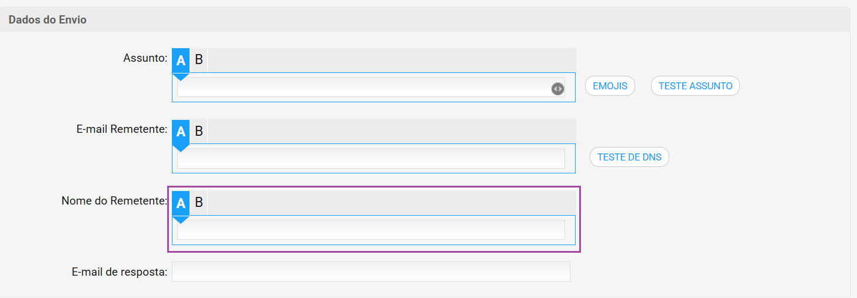The width and height of the screenshot is (857, 298).
Task: Switch to variant B for Nome do Remetente
Action: (199, 203)
